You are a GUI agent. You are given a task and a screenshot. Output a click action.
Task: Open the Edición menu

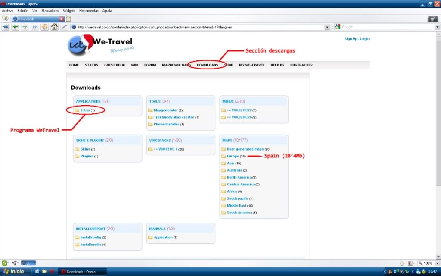point(23,11)
